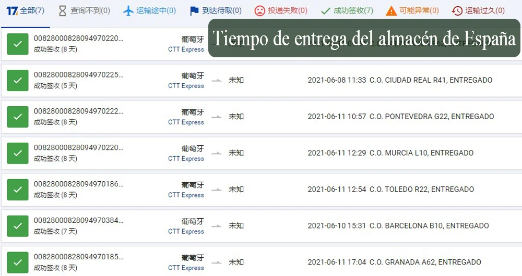Filter by the 成功签收(7) checkmark tab
The height and width of the screenshot is (276, 522).
coord(347,10)
